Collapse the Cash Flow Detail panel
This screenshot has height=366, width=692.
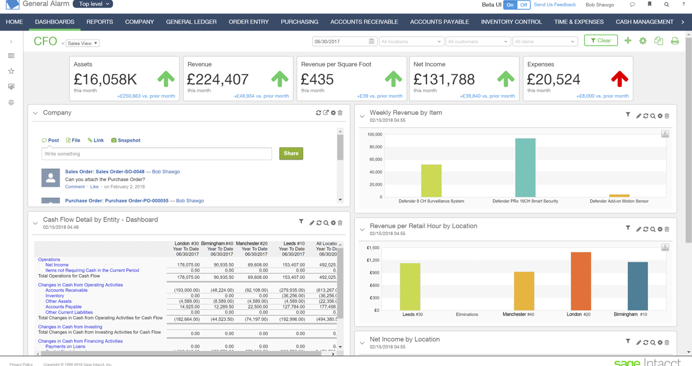pyautogui.click(x=35, y=223)
